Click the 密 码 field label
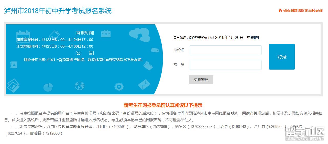328x144 pixels. 179,65
